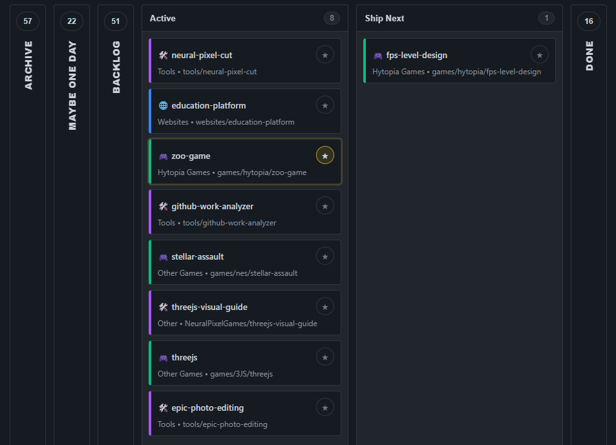616x445 pixels.
Task: Click the tools icon on epic-photo-editing card
Action: [162, 408]
